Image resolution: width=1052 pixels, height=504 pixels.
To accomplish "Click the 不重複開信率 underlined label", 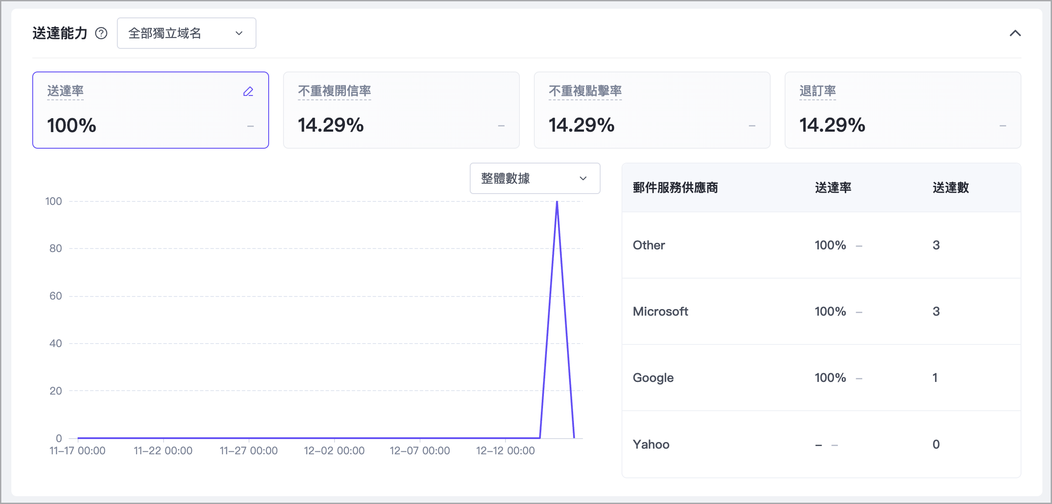I will 334,91.
